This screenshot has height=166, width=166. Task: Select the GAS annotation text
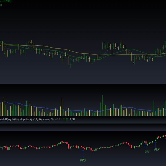(x=147, y=152)
